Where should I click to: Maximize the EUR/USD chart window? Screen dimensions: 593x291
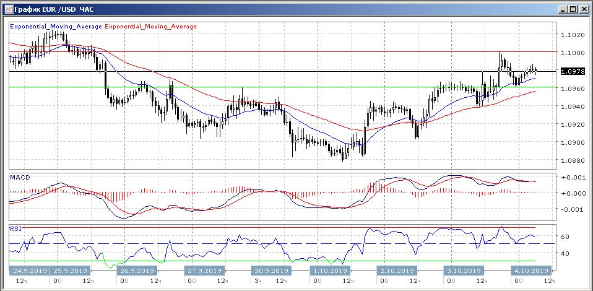point(573,9)
